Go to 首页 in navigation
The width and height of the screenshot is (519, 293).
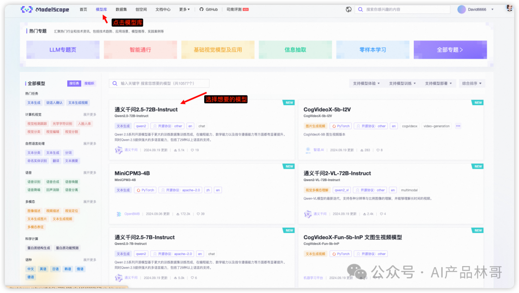[84, 10]
